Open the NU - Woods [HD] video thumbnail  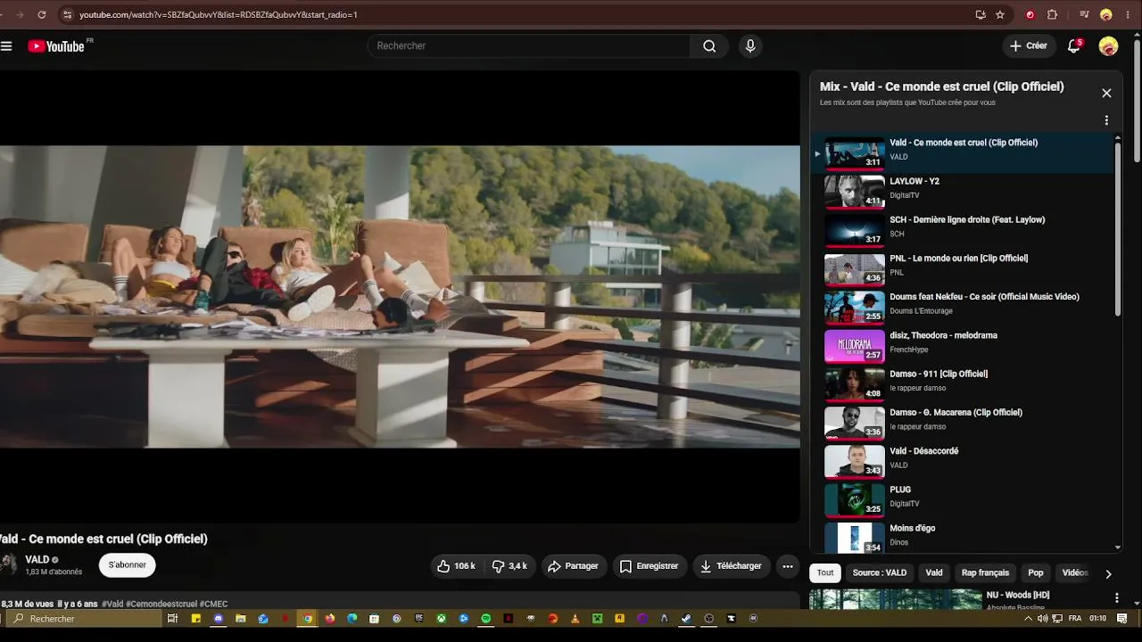coord(896,599)
